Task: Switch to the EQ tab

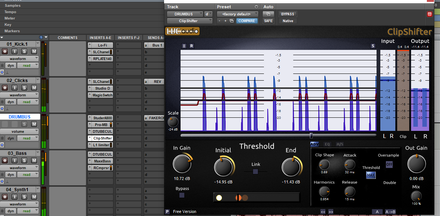Action: coord(327,144)
